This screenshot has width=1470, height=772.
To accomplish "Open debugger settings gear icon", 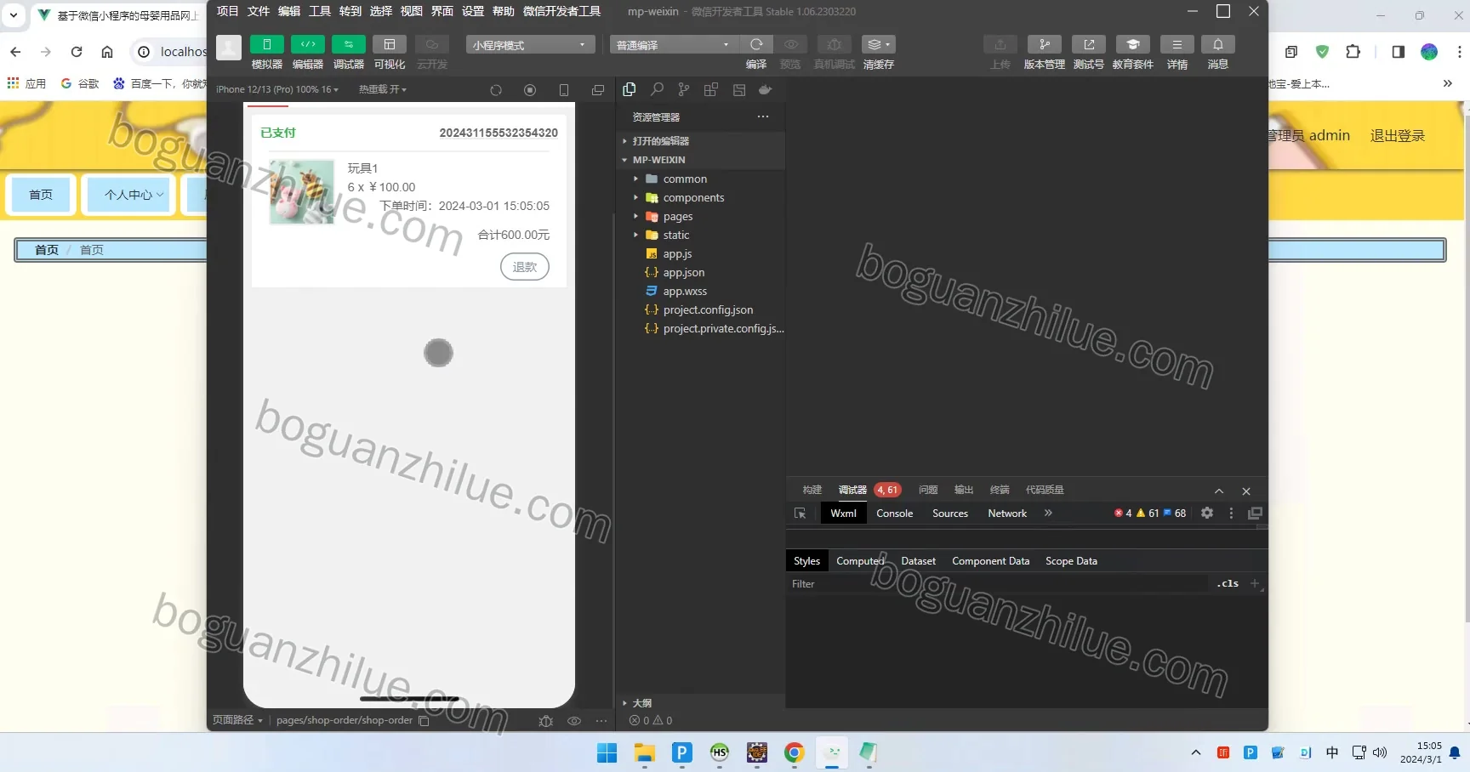I will coord(1207,513).
